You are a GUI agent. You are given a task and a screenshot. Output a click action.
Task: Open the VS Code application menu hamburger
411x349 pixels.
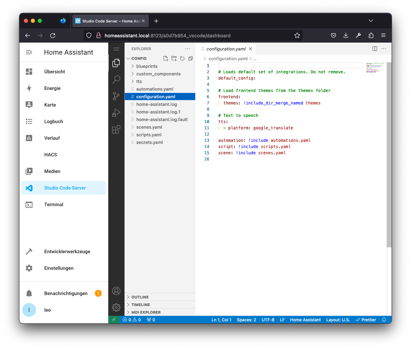tap(116, 49)
